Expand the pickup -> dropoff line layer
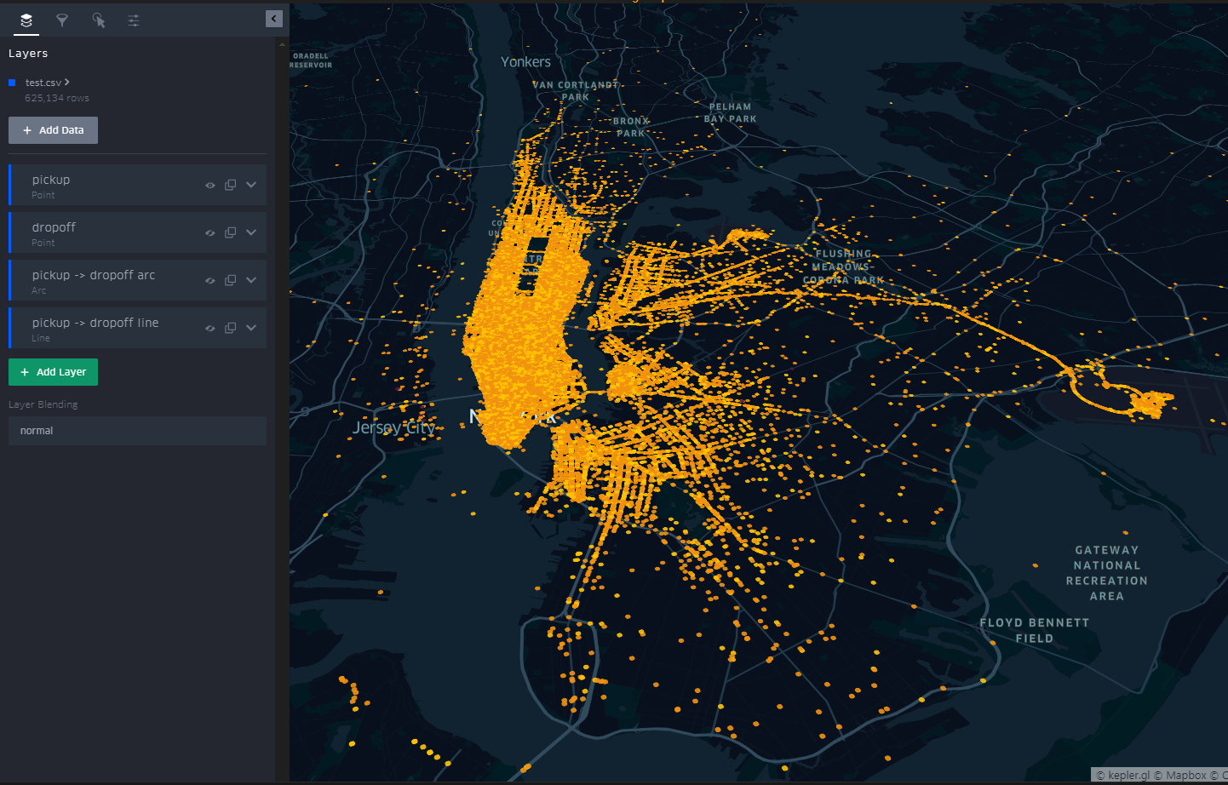Viewport: 1228px width, 785px height. (251, 328)
